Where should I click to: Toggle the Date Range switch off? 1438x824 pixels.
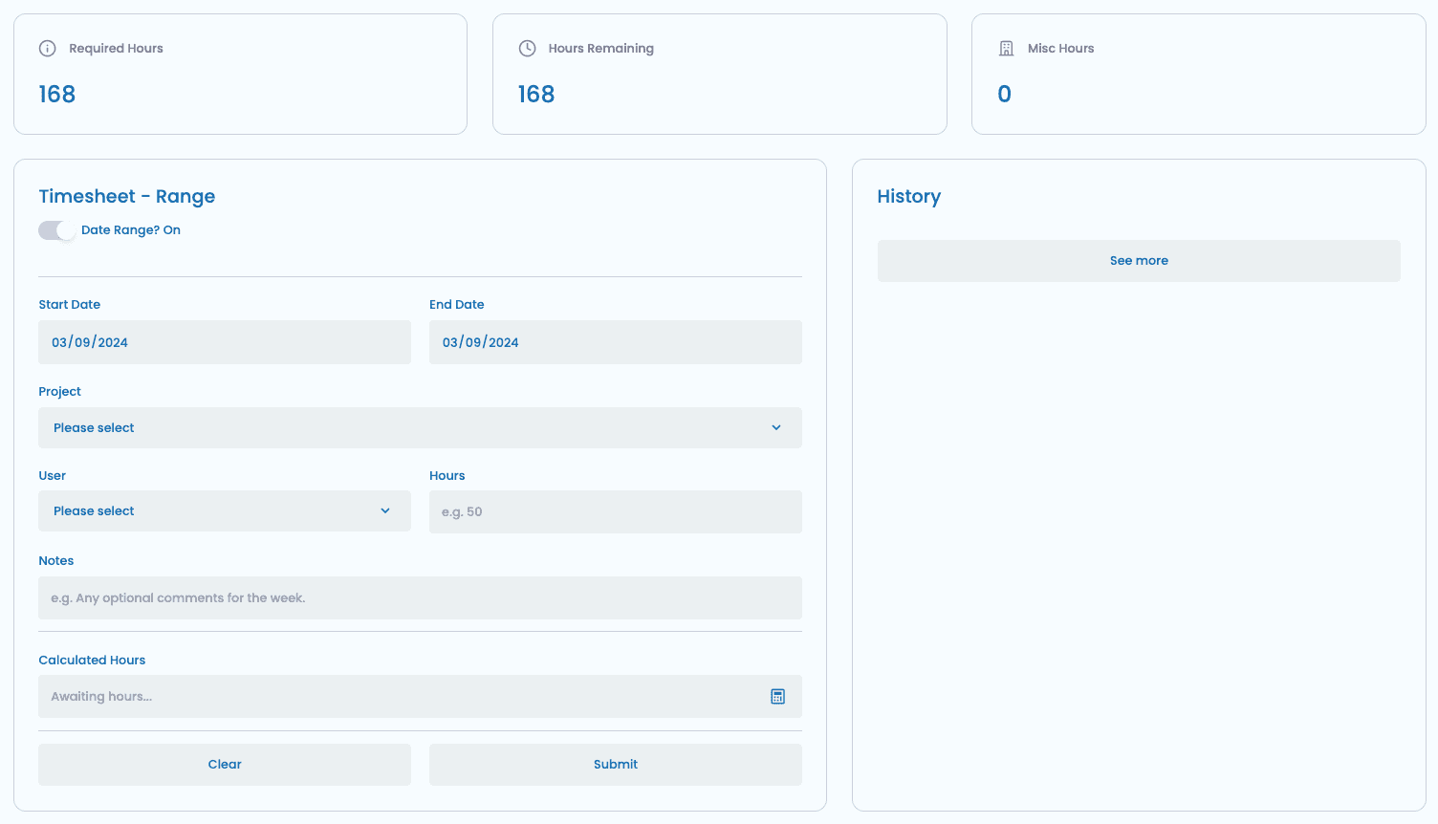coord(56,230)
